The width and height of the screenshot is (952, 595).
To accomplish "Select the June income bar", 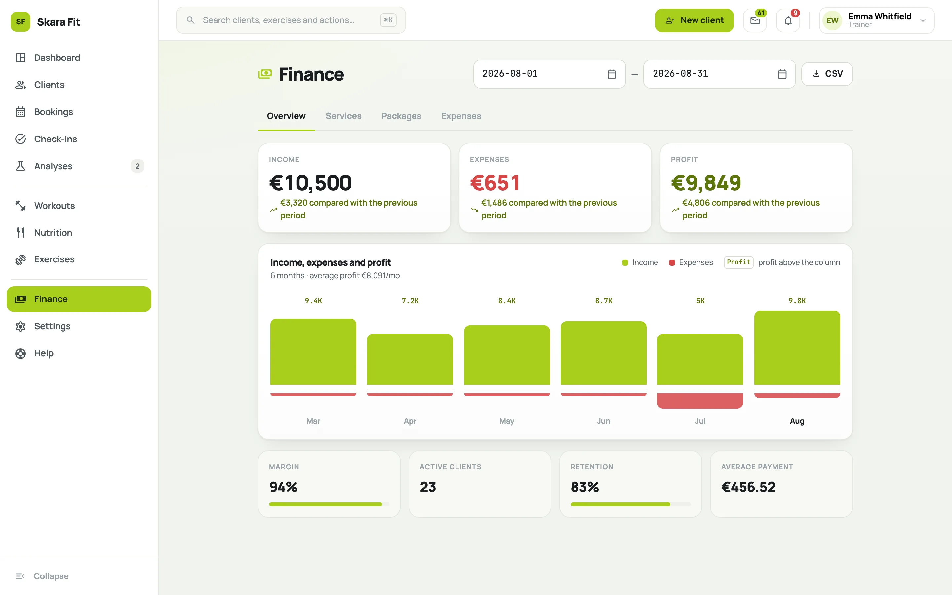I will tap(604, 353).
